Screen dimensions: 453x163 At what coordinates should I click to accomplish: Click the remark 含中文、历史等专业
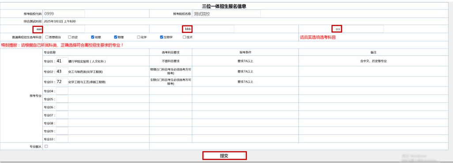click(373, 61)
